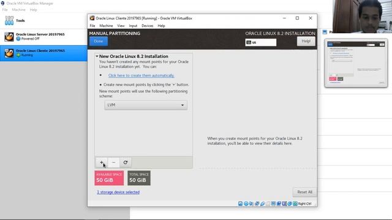Select the Oracle Linux Server 20197965 VM
The image size is (392, 220).
click(x=43, y=37)
